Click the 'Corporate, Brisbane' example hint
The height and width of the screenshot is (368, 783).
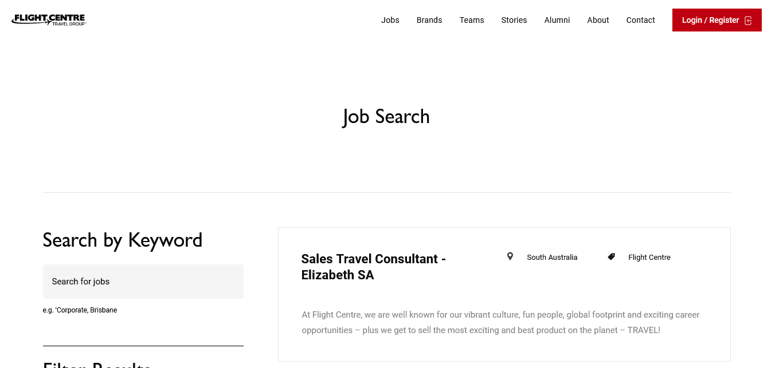(x=80, y=310)
